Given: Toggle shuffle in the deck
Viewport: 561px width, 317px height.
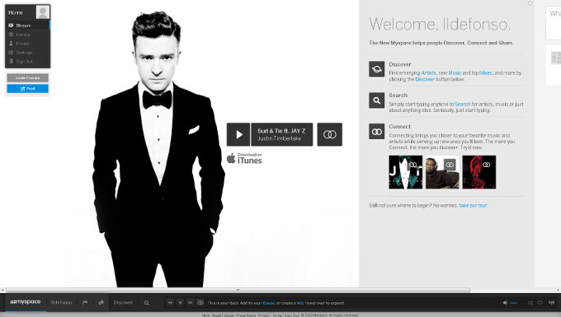Looking at the screenshot, I should point(530,303).
